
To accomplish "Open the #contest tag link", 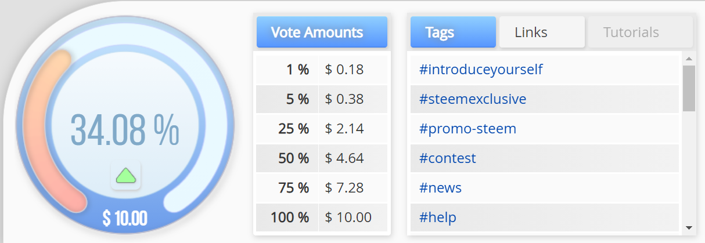I will 448,158.
